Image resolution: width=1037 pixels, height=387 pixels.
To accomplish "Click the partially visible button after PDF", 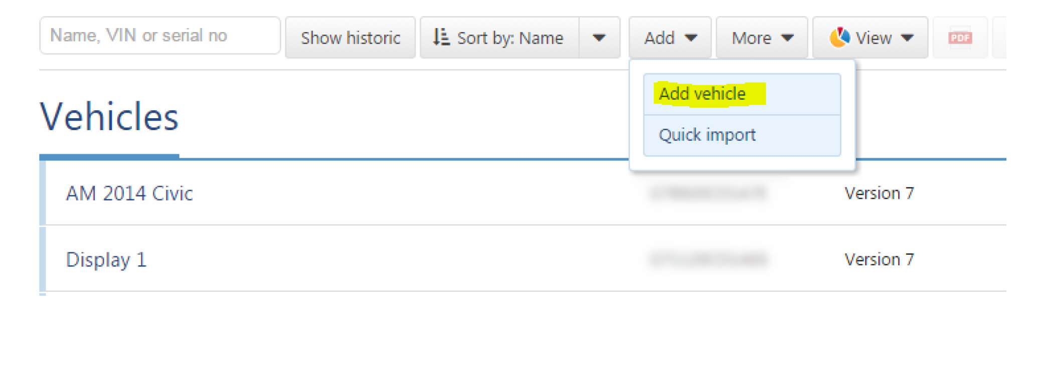I will pos(999,38).
